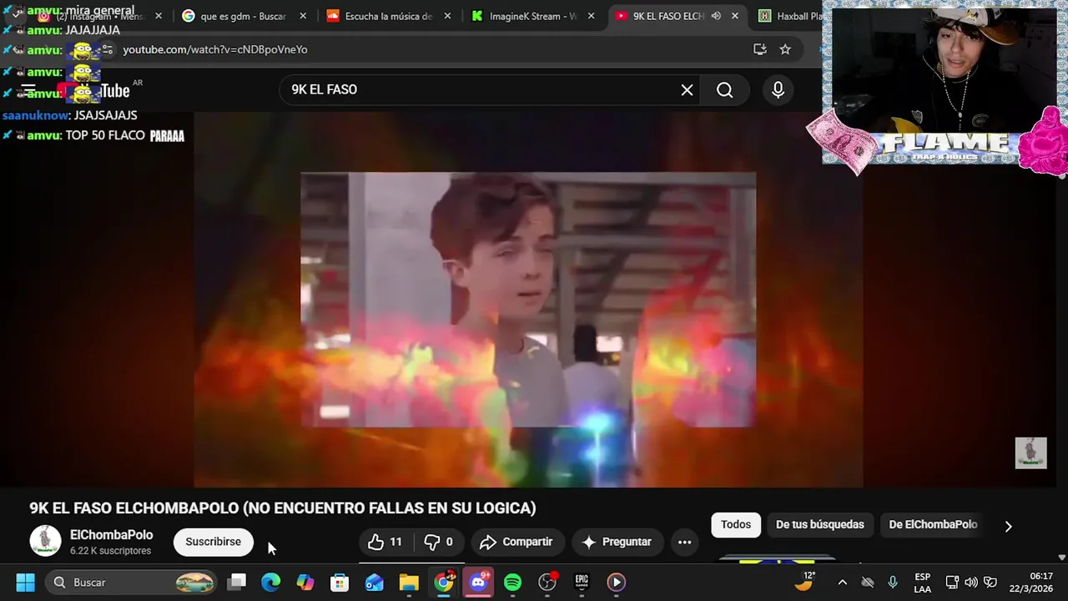Click the Compartir share button
The height and width of the screenshot is (601, 1068).
pos(517,542)
